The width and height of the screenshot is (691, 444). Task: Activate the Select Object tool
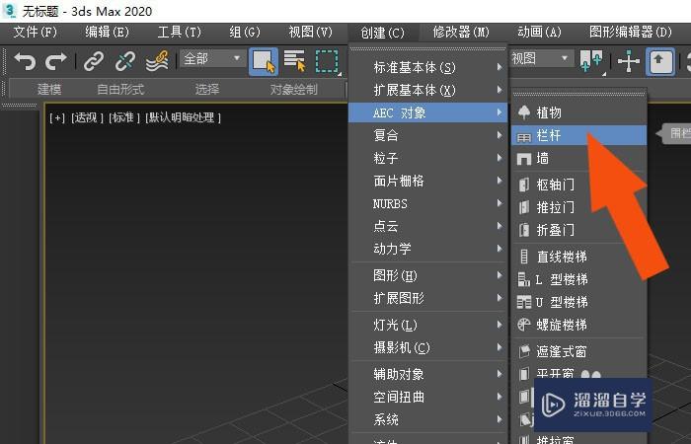point(264,61)
